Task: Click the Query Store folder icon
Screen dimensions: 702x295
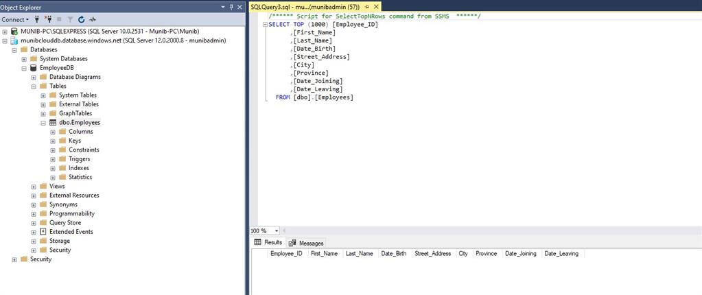Action: (x=43, y=222)
